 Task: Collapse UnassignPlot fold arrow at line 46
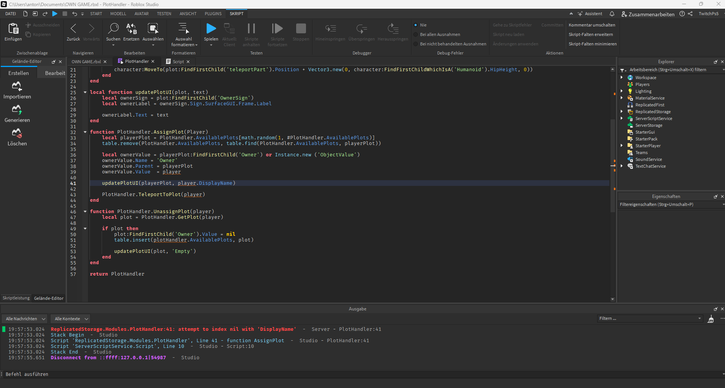click(x=85, y=212)
